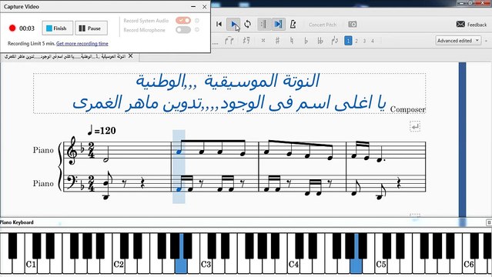
Task: Open the image capture camera icon
Action: 353,24
